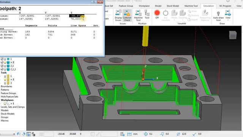This screenshot has width=243, height=137.
Task: Click the wide empty status bar field
Action: pyautogui.click(x=109, y=134)
